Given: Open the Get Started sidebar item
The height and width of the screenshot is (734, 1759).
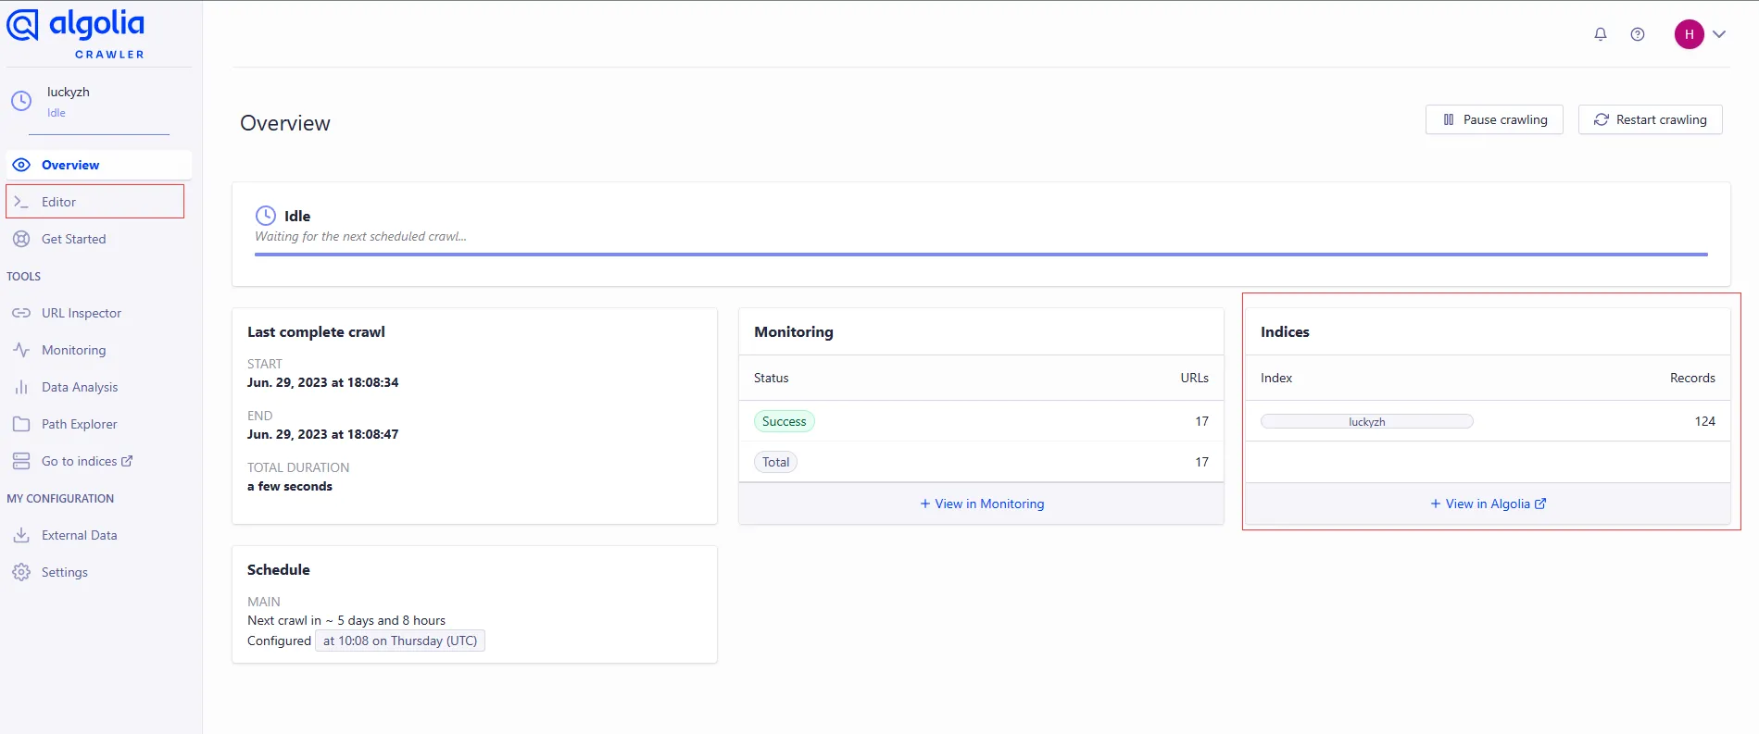Looking at the screenshot, I should pyautogui.click(x=99, y=239).
